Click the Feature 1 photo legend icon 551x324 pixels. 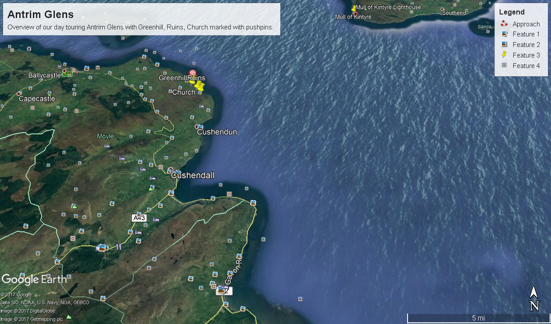tap(504, 34)
